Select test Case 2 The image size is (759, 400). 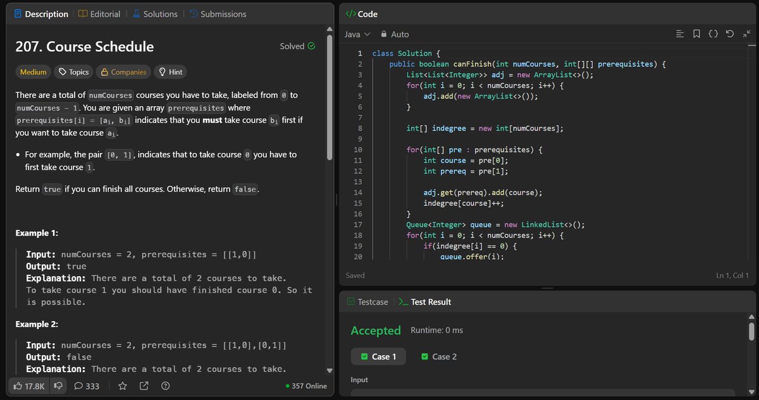pyautogui.click(x=439, y=356)
